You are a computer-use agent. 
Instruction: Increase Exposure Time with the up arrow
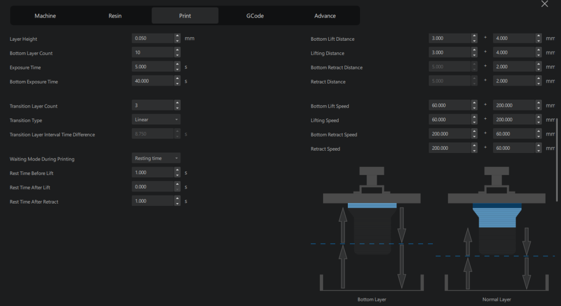pos(177,65)
